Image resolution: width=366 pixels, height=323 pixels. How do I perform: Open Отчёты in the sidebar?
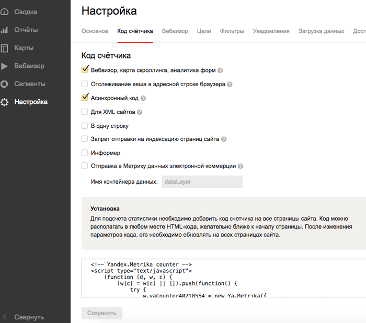(26, 30)
